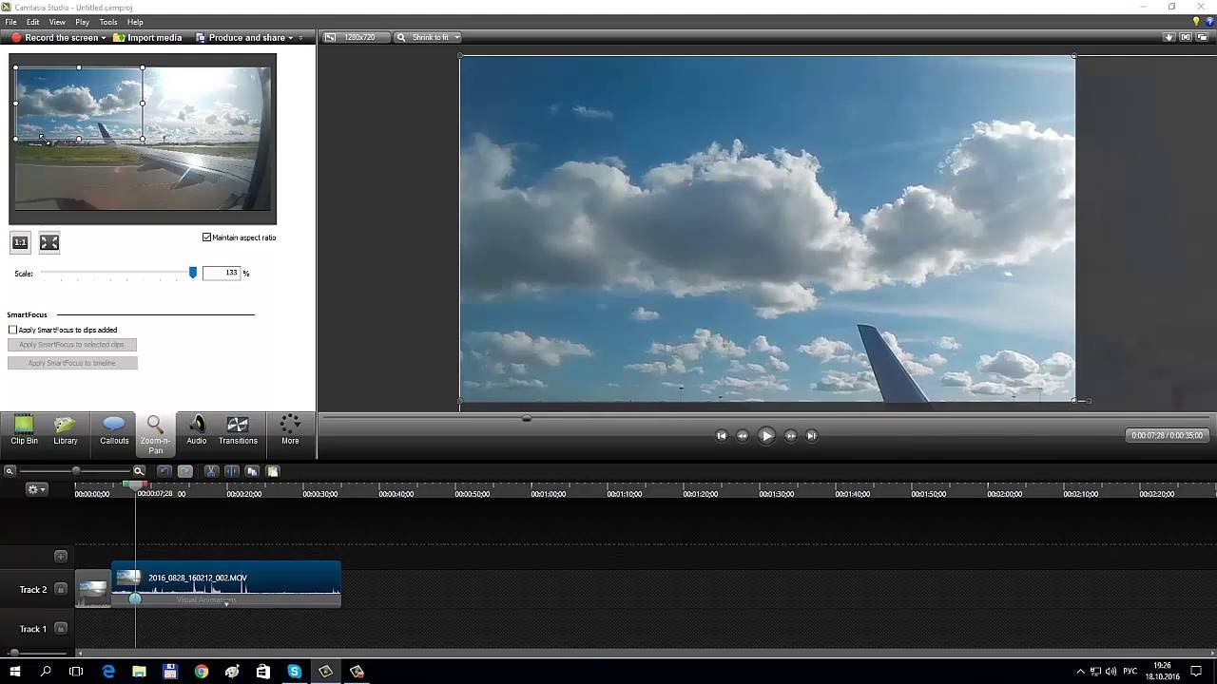Screen dimensions: 1217x684
Task: Click Apply SmartFocus to selected clips
Action: [x=72, y=345]
